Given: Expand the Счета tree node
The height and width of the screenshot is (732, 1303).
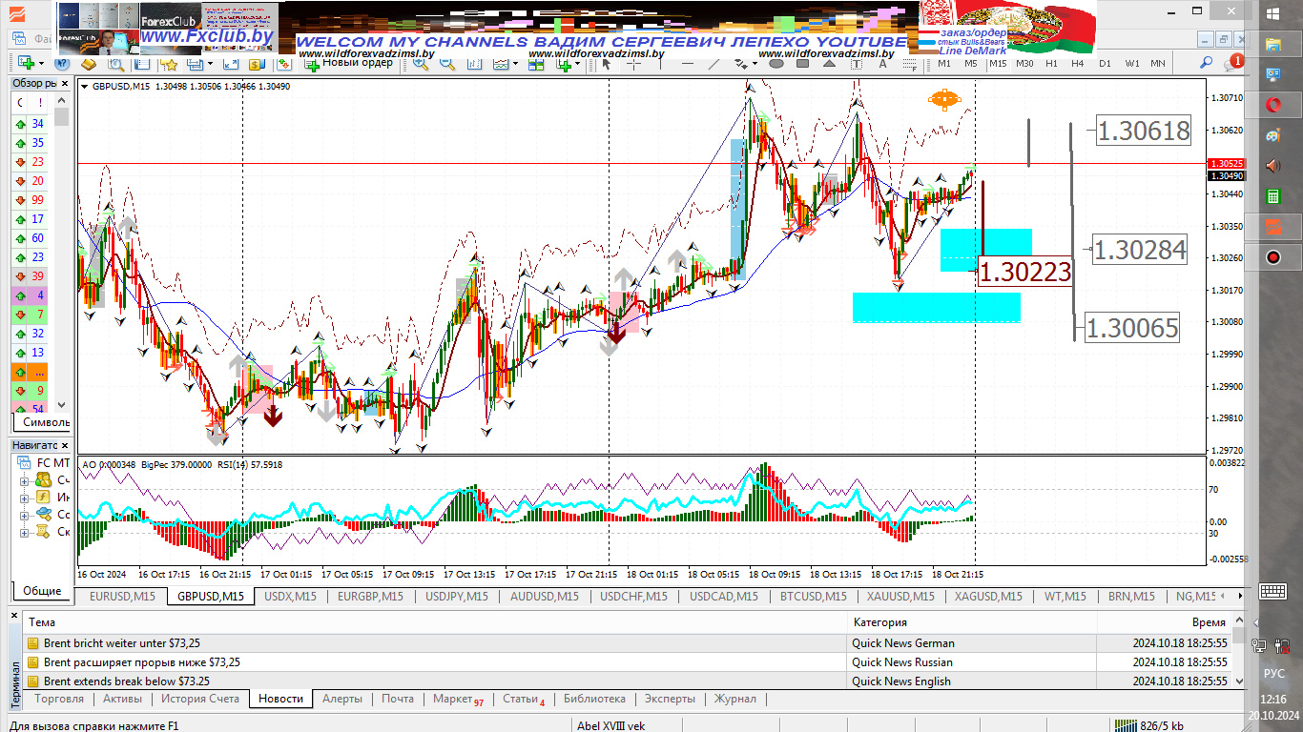Looking at the screenshot, I should point(25,480).
